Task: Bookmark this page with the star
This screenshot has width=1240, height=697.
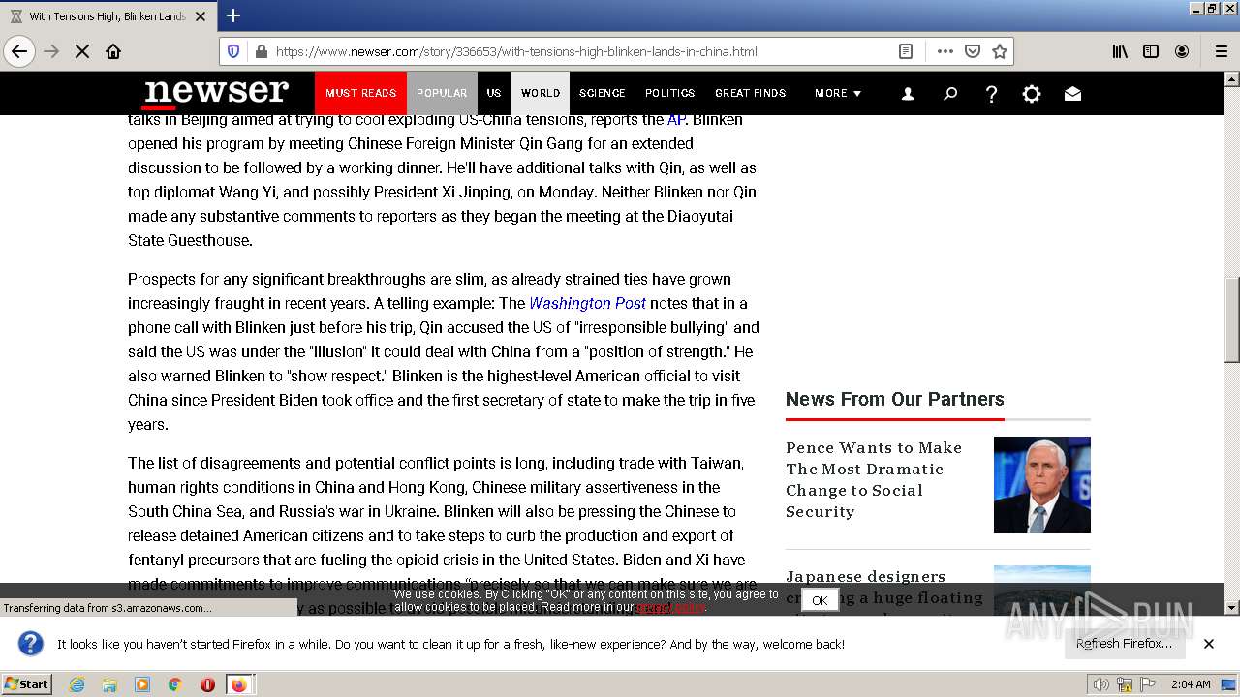Action: point(1000,51)
